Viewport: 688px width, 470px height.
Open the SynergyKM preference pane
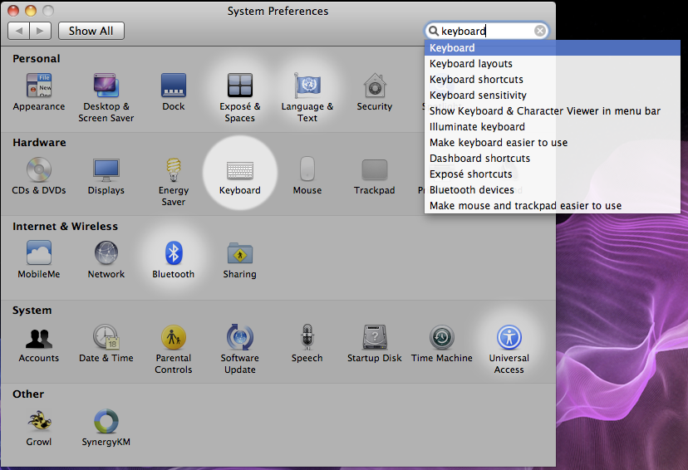pyautogui.click(x=106, y=428)
